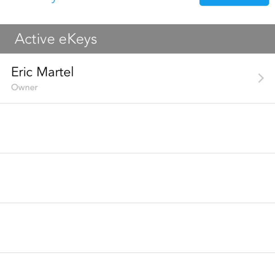Click the partially visible blue link top left
This screenshot has height=275, width=275.
[x=53, y=2]
